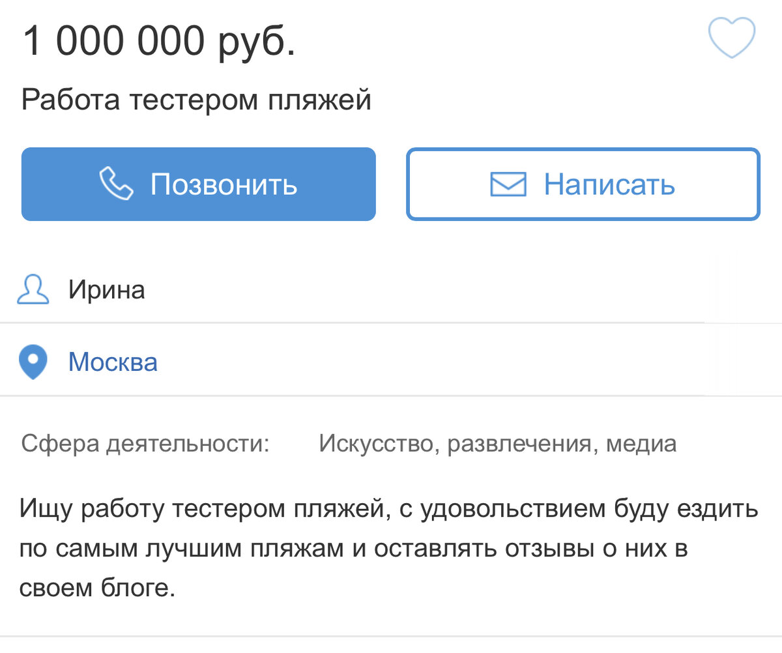Click the blue location pin icon near Москва
Viewport: 782px width, 653px height.
pyautogui.click(x=33, y=361)
